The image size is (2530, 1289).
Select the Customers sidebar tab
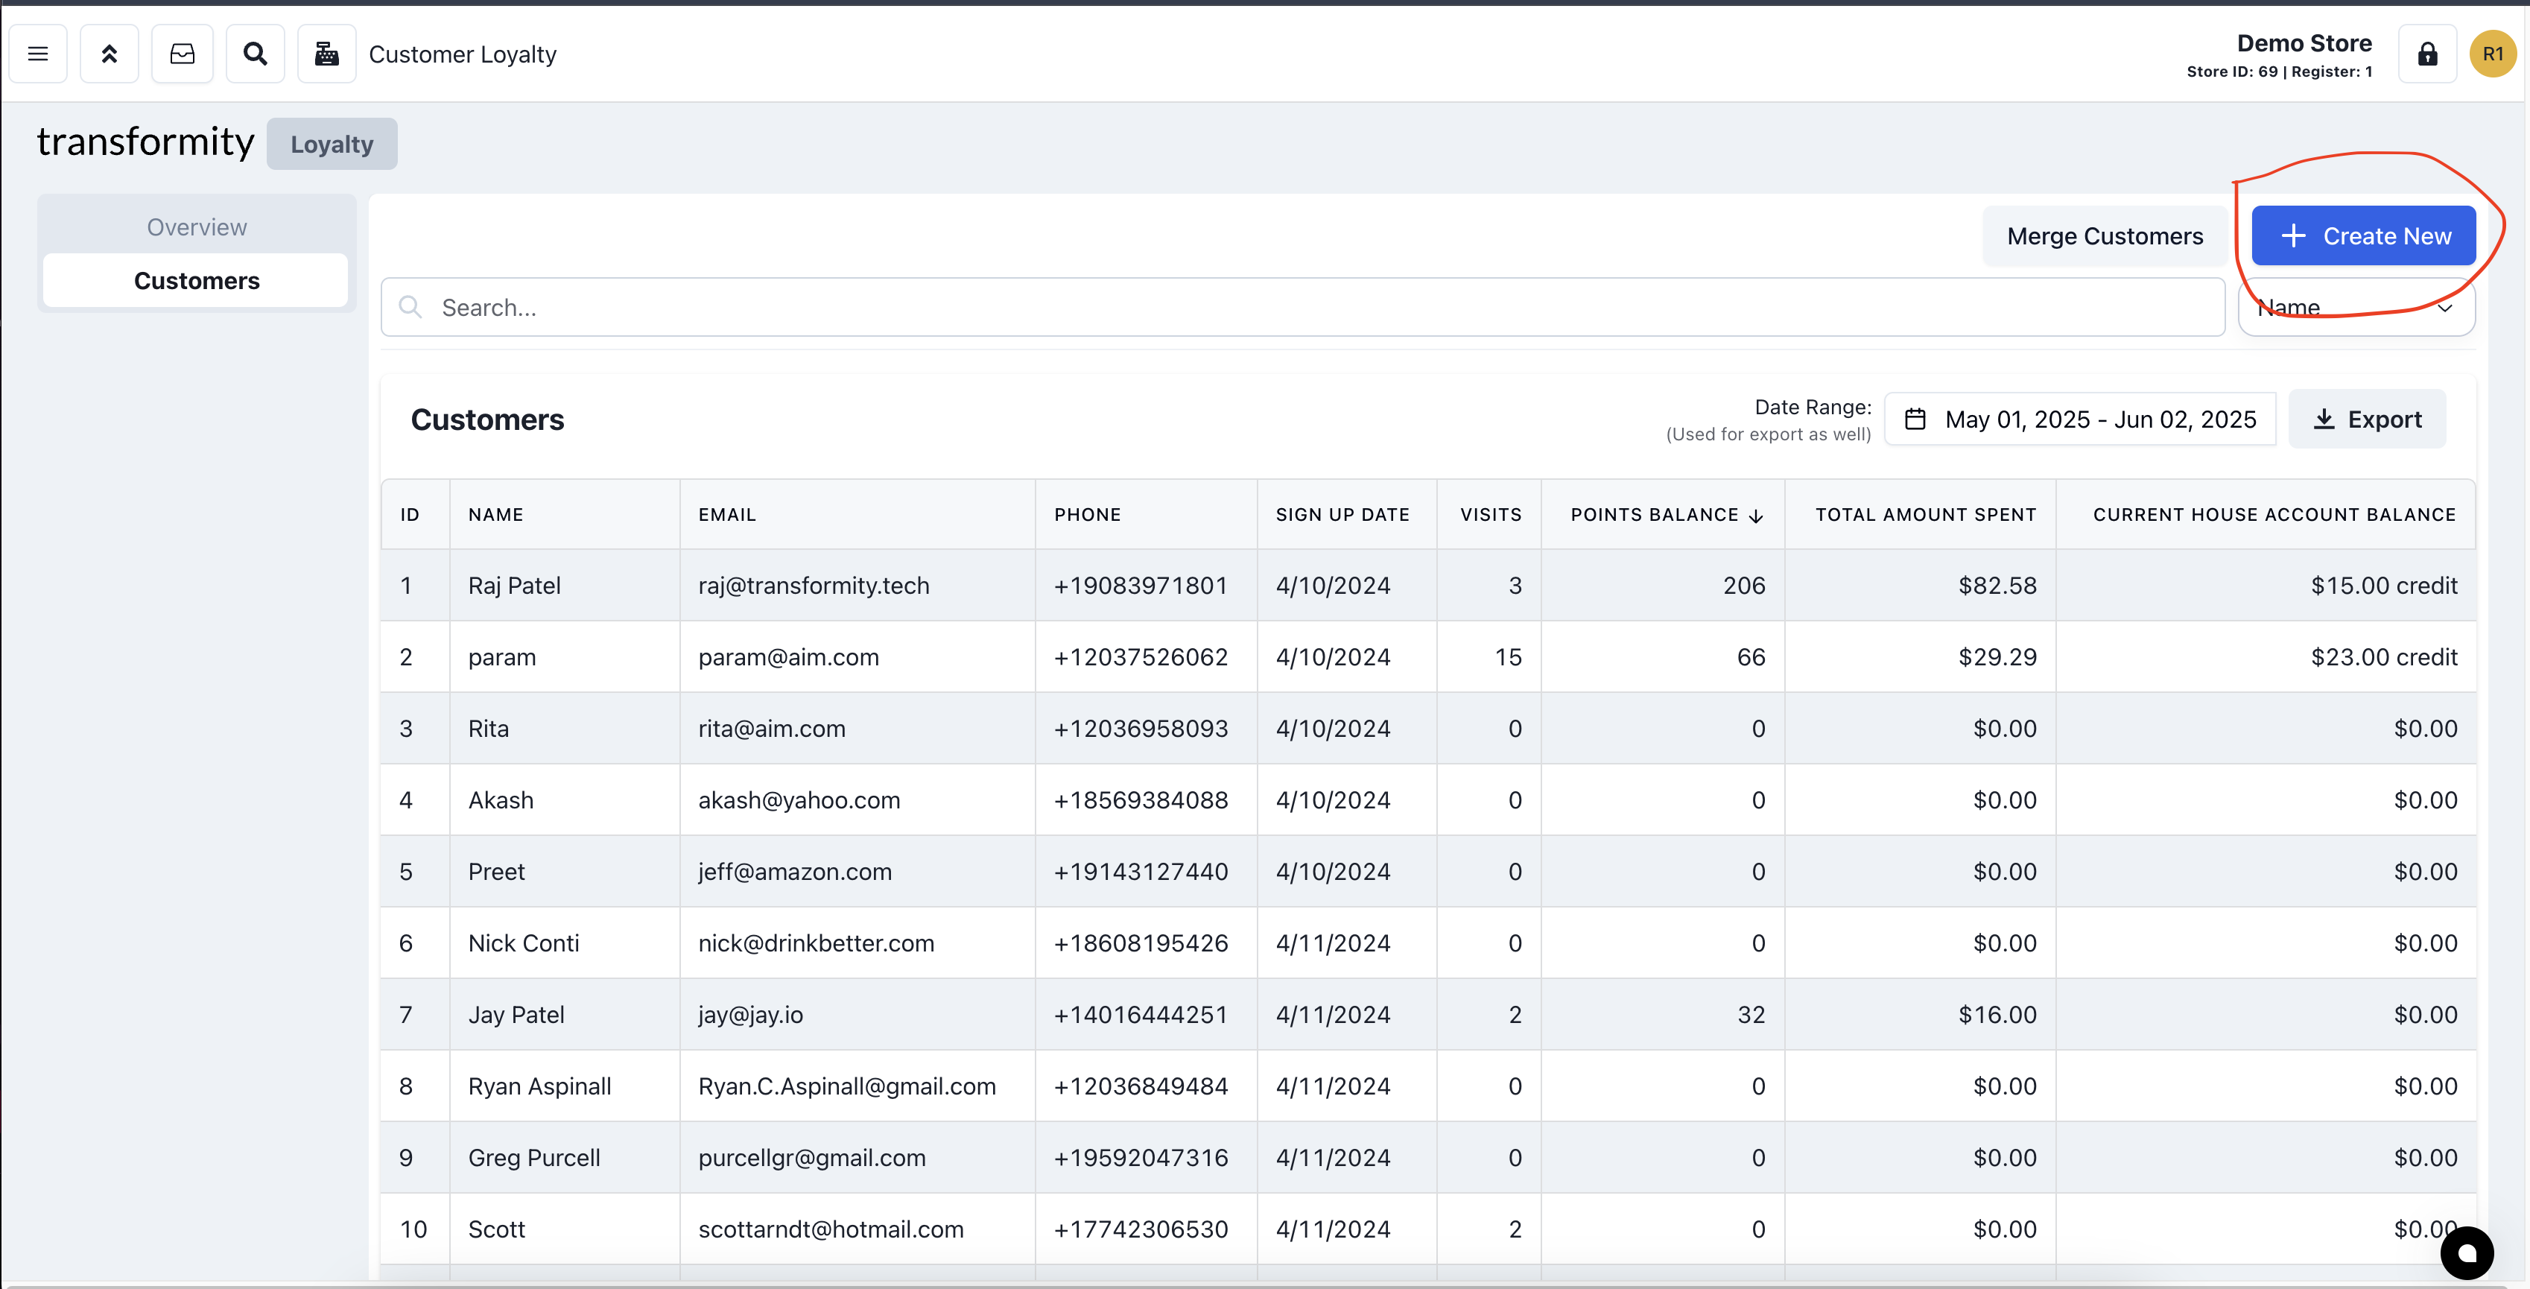[197, 281]
